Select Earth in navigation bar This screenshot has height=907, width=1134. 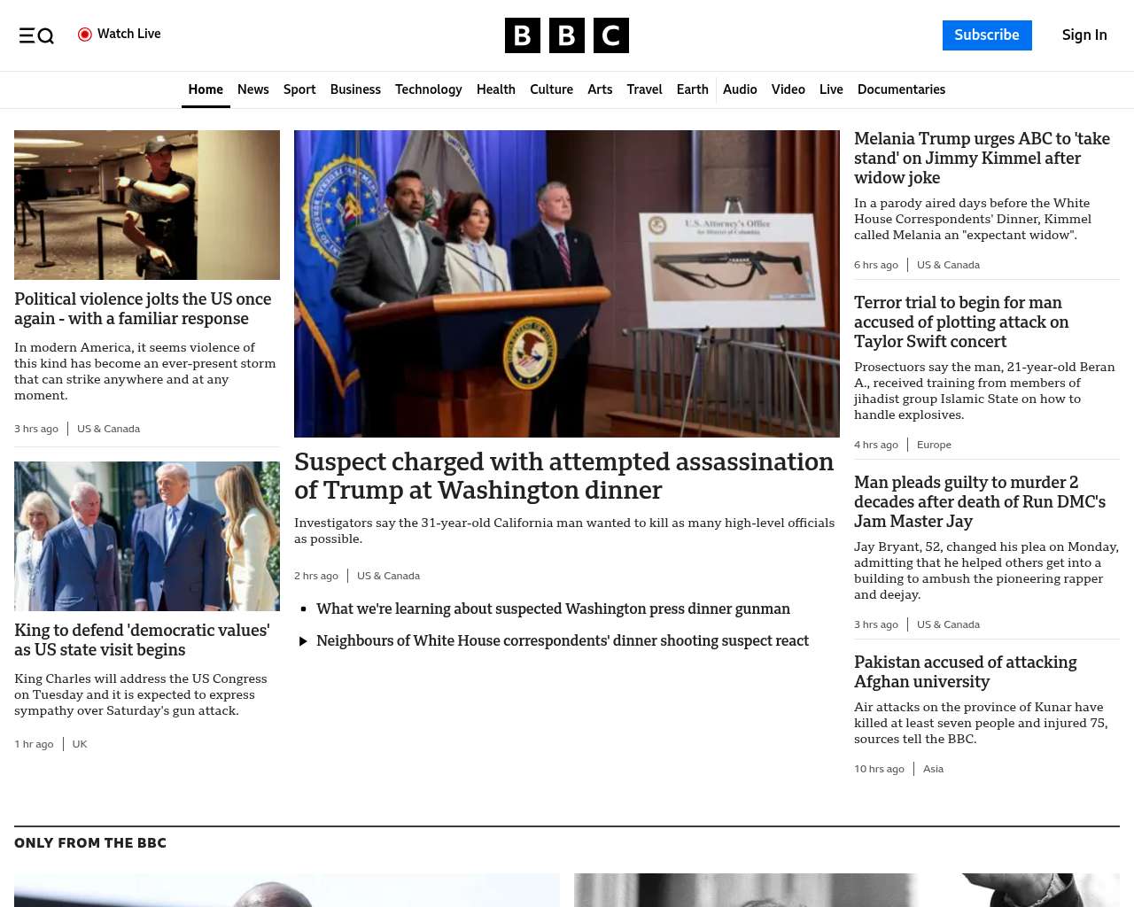click(692, 89)
